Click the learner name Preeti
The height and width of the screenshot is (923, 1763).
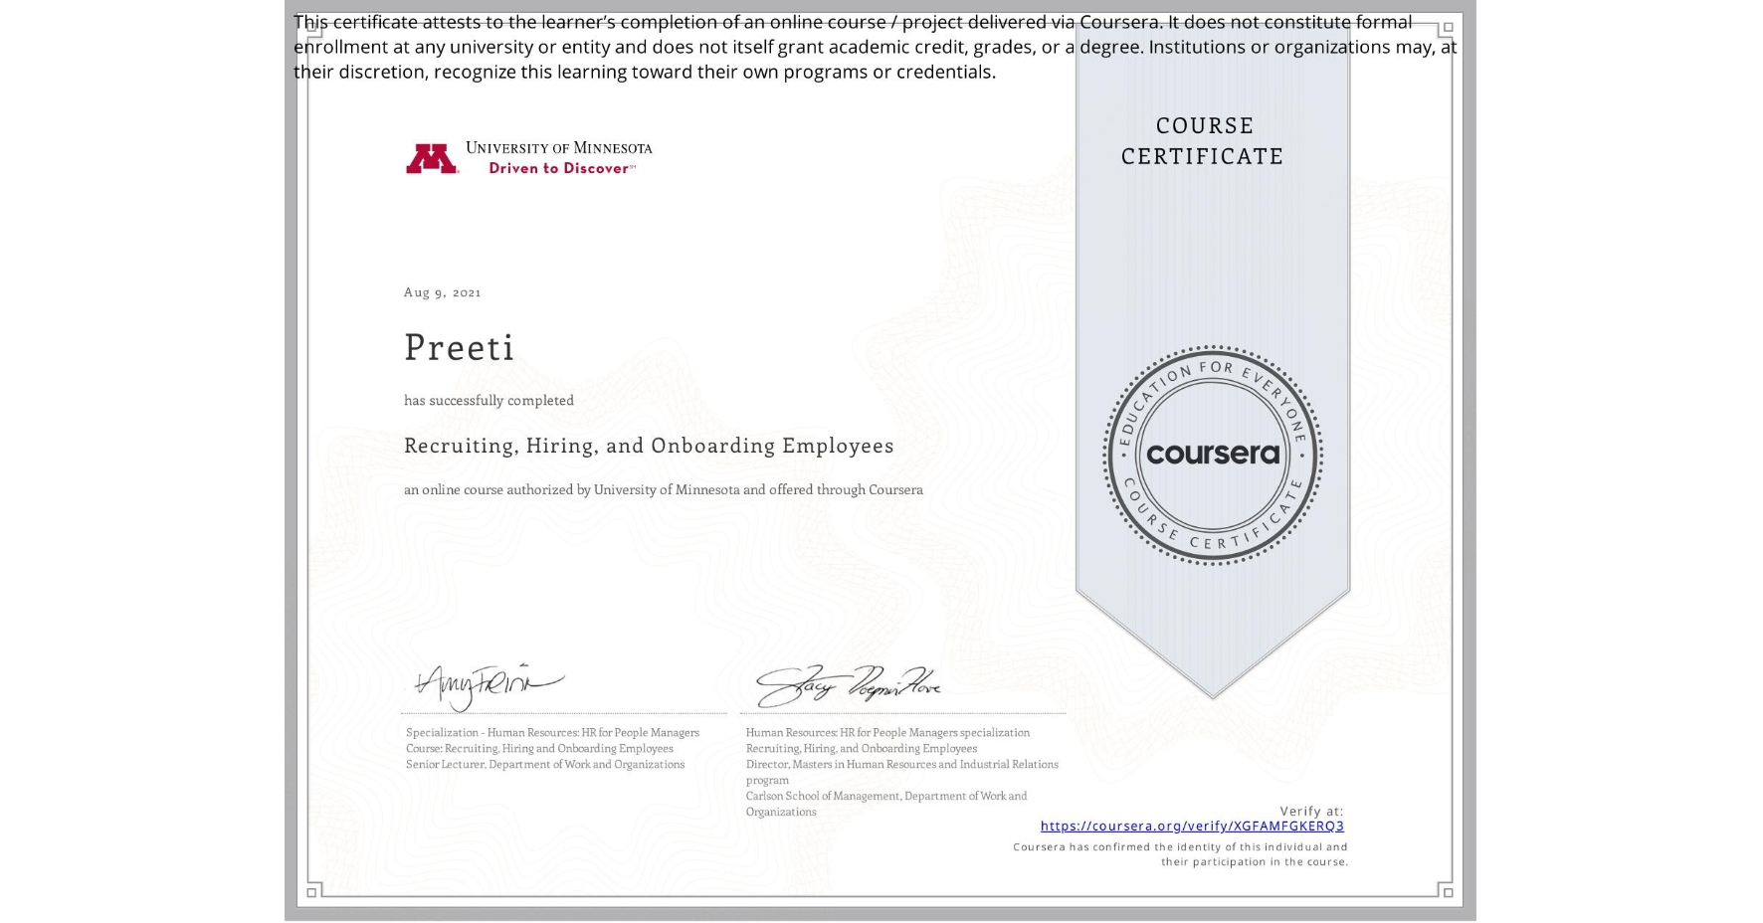[x=459, y=347]
